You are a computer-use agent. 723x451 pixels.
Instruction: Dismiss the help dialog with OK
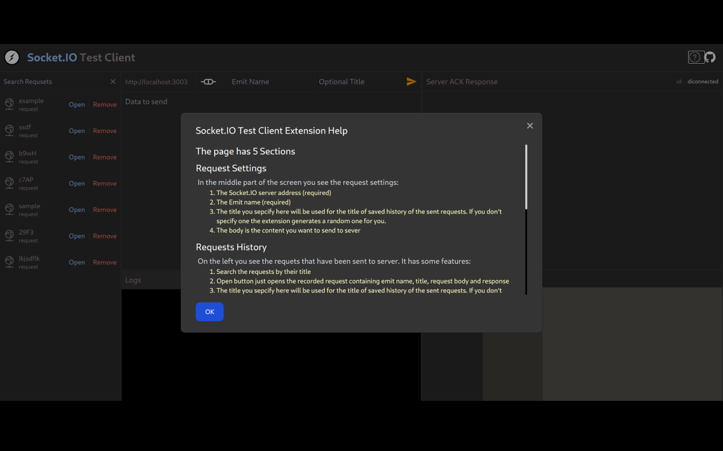(x=210, y=311)
